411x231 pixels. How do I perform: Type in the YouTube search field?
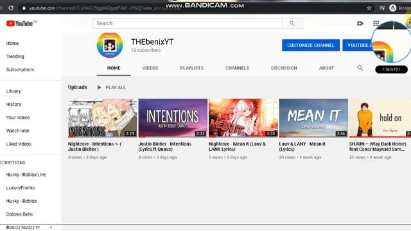point(187,23)
